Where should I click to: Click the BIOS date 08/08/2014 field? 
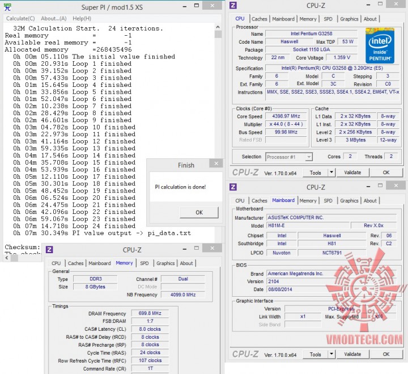331,289
